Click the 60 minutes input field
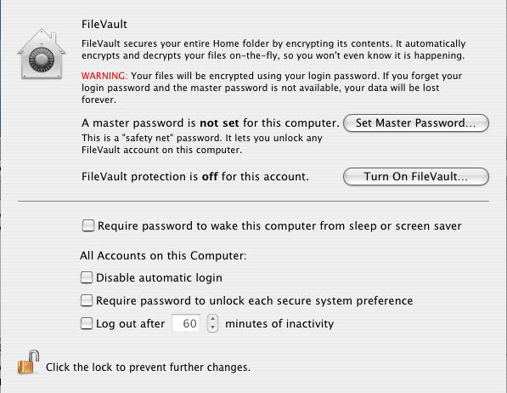507x393 pixels. tap(186, 323)
